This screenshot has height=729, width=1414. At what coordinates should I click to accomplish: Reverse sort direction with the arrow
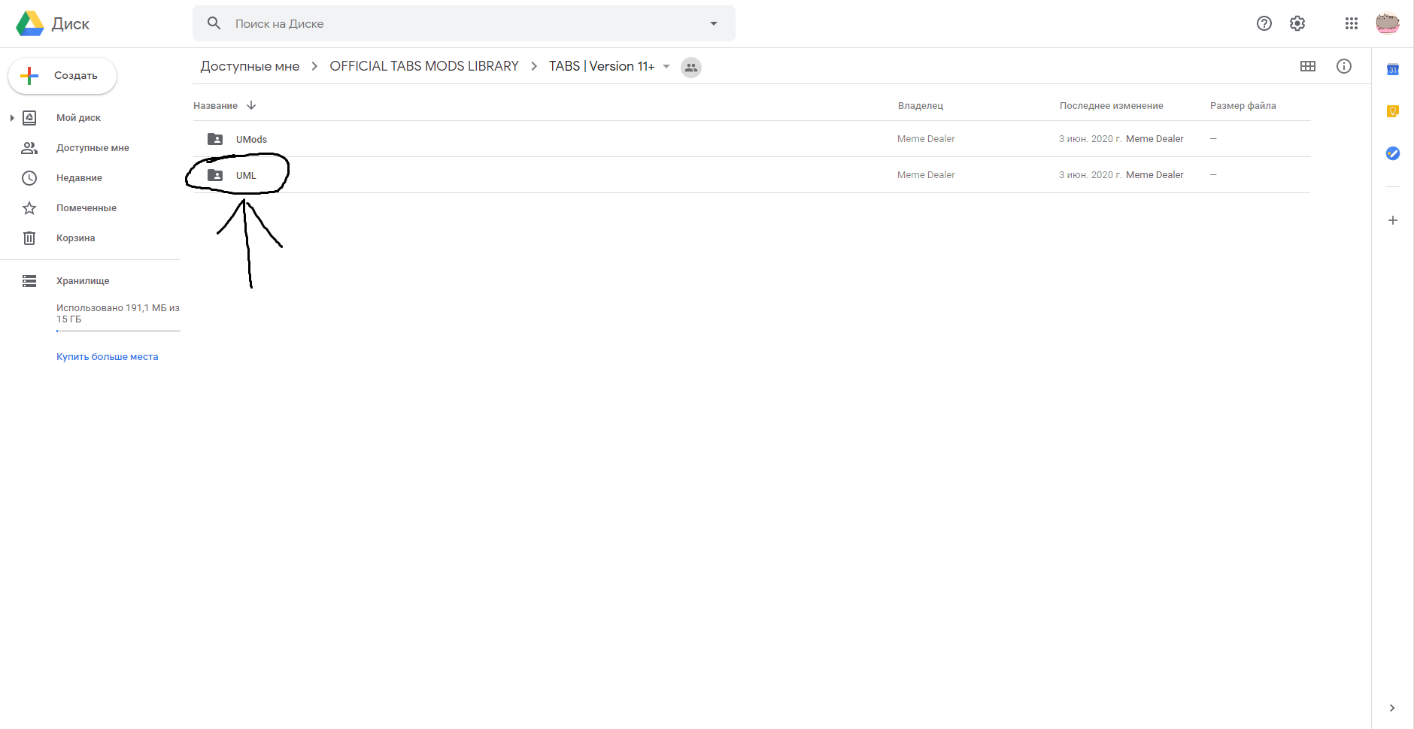coord(251,105)
